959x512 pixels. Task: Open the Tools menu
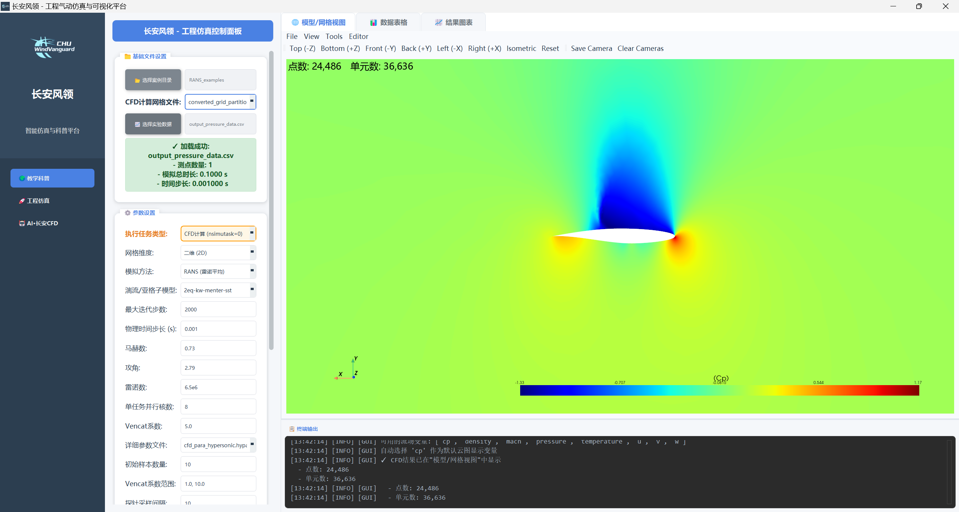(334, 36)
